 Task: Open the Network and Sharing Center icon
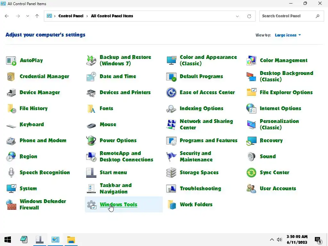171,125
